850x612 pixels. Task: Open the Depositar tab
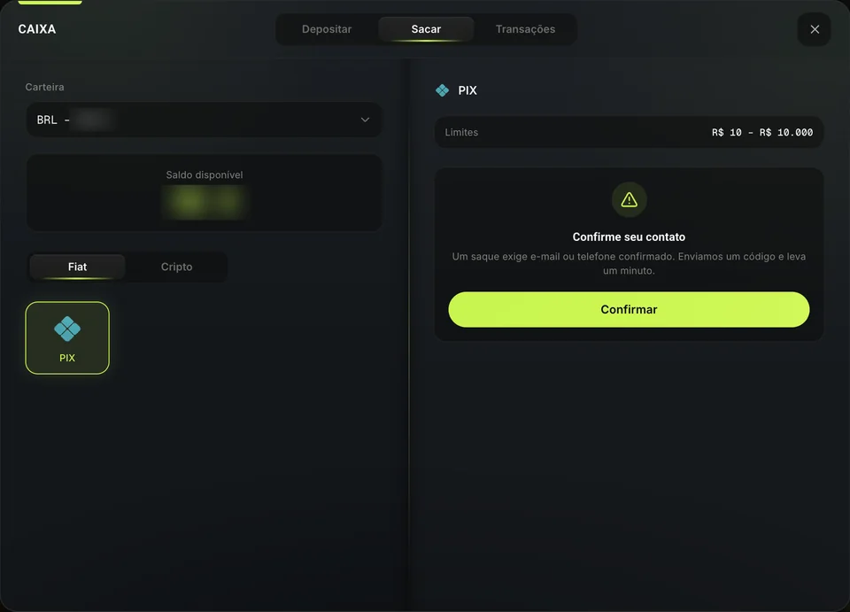coord(327,29)
